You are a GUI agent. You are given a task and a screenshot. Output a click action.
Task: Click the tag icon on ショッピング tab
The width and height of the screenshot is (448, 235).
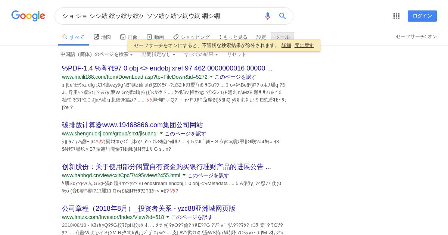176,37
